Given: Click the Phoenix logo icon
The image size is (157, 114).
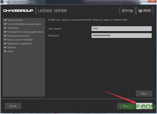Looking at the screenshot, I should 145,11.
